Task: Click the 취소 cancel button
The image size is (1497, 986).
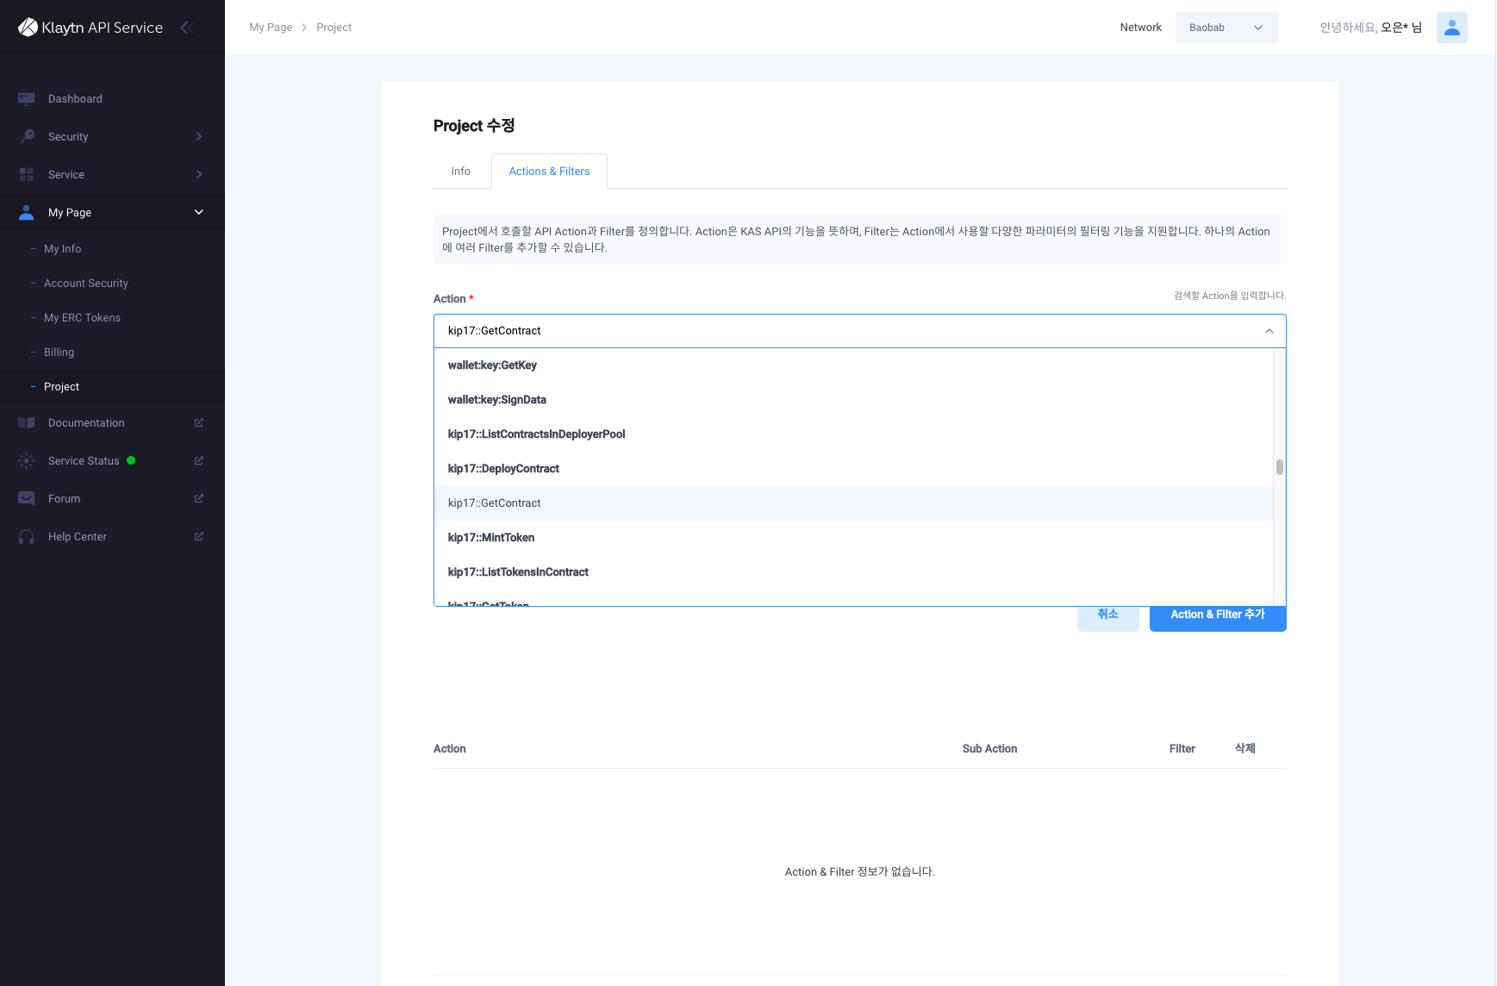Action: [x=1107, y=618]
